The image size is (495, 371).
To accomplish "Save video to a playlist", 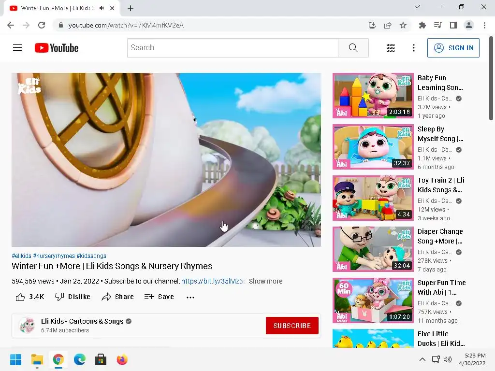I will coord(159,297).
